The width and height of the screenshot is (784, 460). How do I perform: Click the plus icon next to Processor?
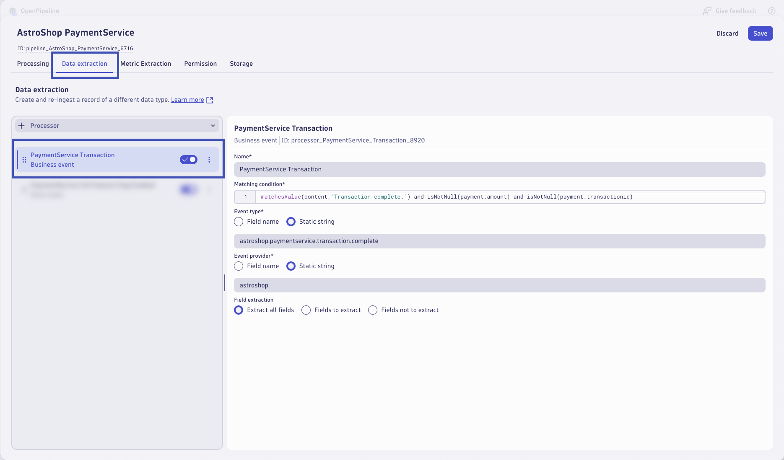(21, 126)
